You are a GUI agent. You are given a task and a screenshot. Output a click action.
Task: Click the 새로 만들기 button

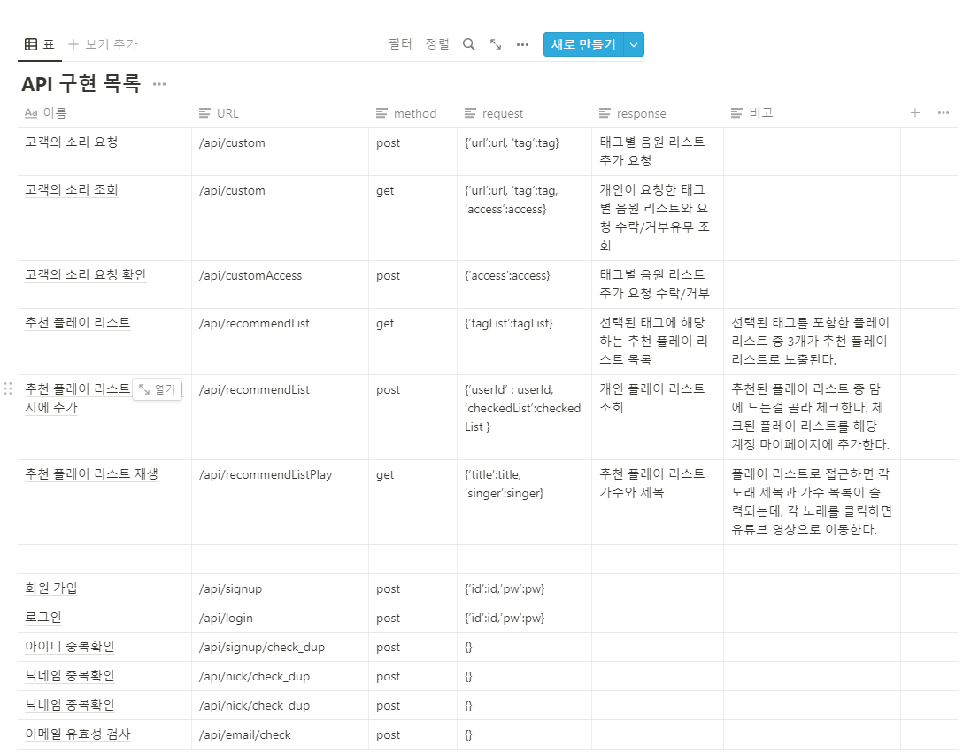pyautogui.click(x=583, y=44)
